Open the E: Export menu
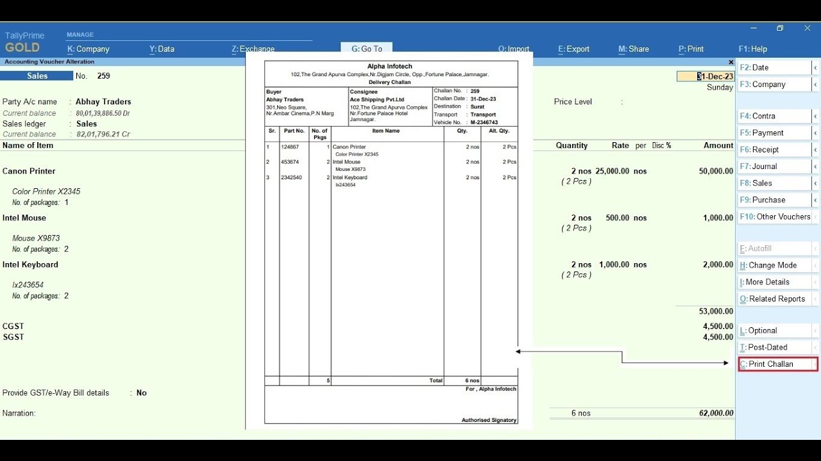This screenshot has width=821, height=461. tap(573, 49)
